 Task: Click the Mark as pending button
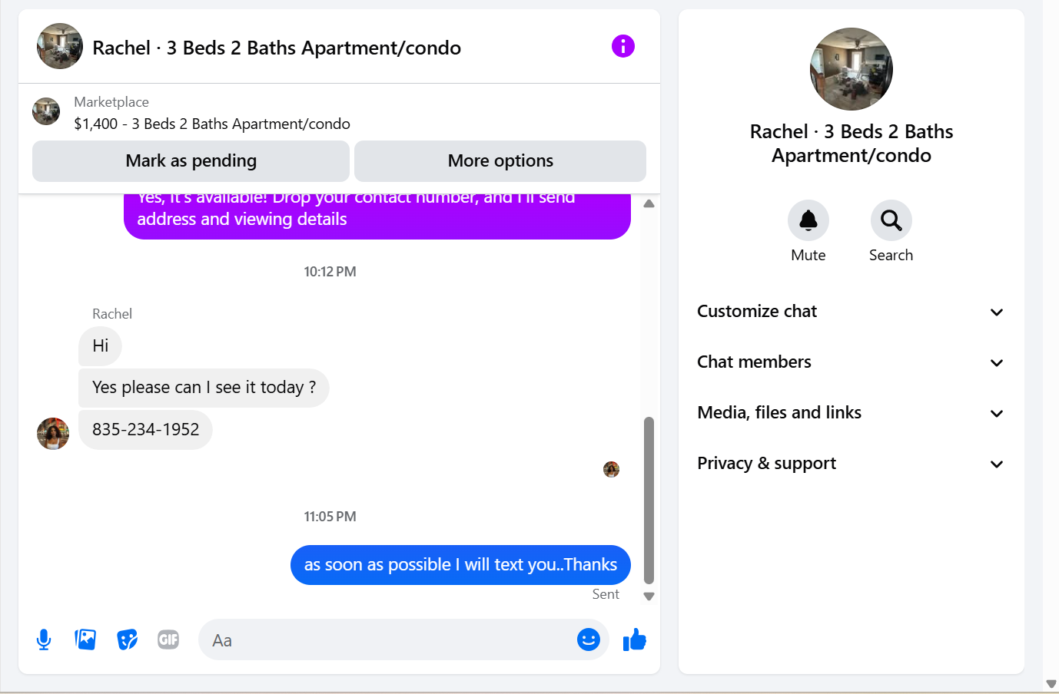(x=191, y=161)
